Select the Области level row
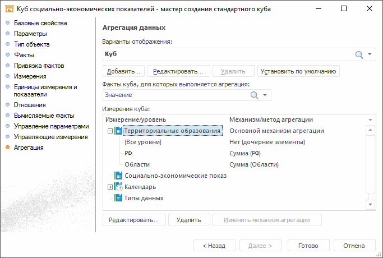The image size is (383, 258). 137,164
